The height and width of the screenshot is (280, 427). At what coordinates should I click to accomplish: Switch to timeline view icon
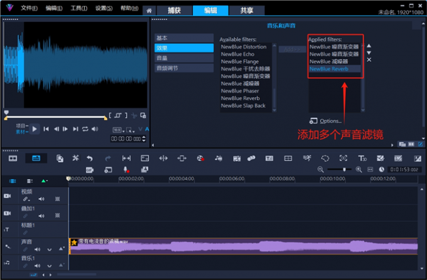coord(36,158)
